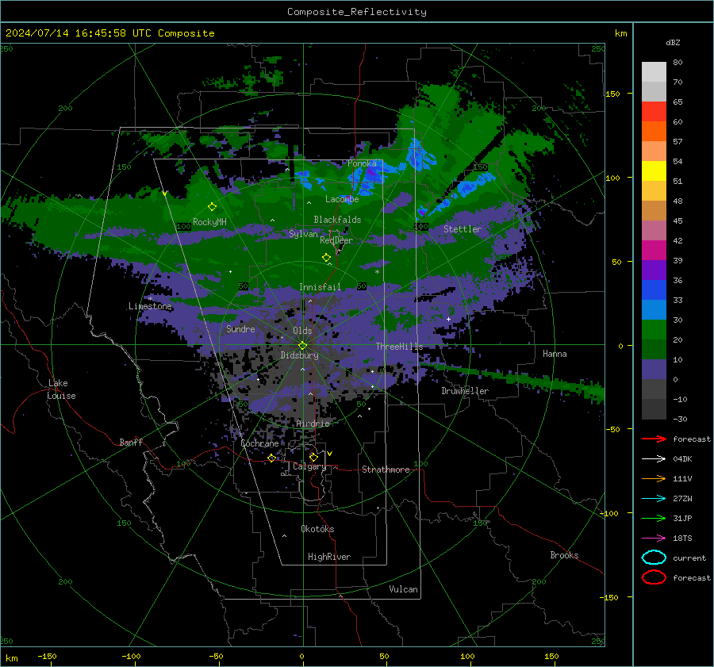Select the green 31JP arrow icon
Image resolution: width=714 pixels, height=667 pixels.
click(x=654, y=518)
